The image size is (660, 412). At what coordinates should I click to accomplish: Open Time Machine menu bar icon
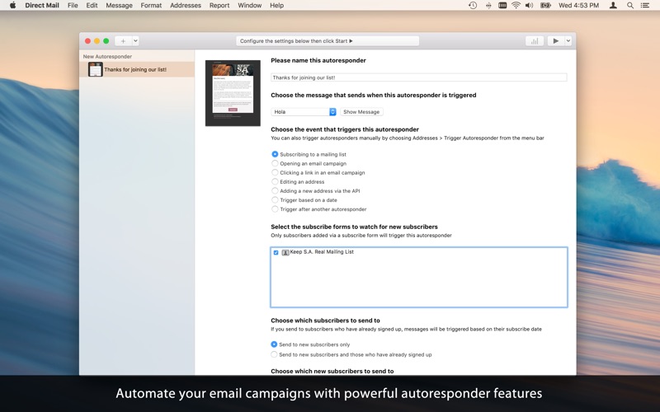[473, 6]
